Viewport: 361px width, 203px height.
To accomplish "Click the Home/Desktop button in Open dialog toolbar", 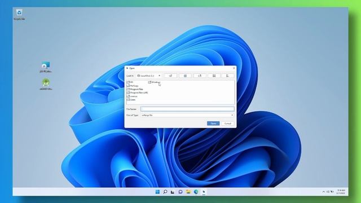I will click(185, 76).
